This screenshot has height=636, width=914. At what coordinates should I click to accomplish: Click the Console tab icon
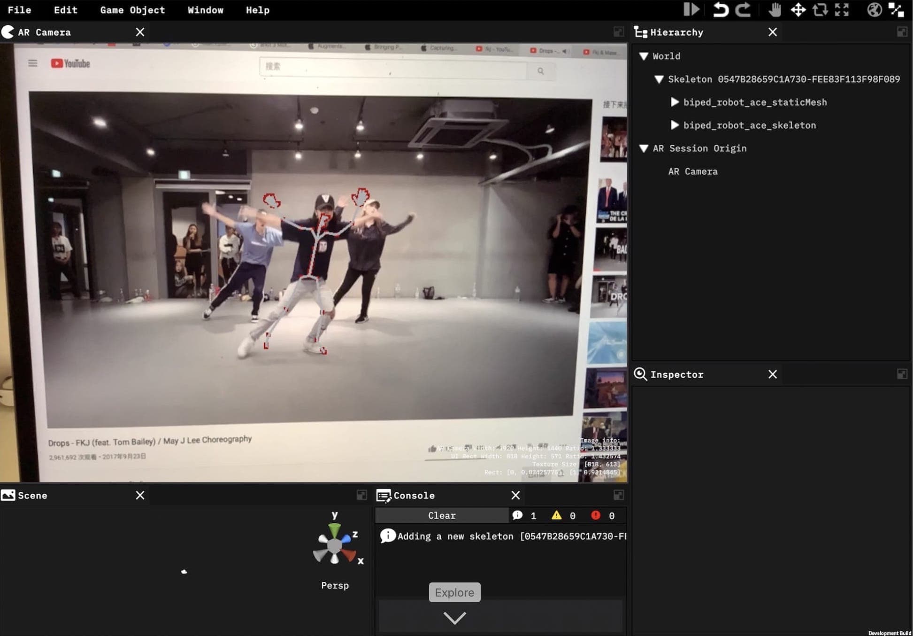[384, 496]
